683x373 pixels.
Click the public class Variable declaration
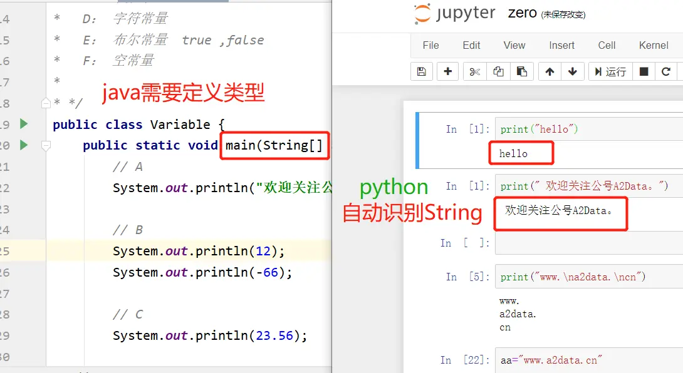(x=138, y=125)
